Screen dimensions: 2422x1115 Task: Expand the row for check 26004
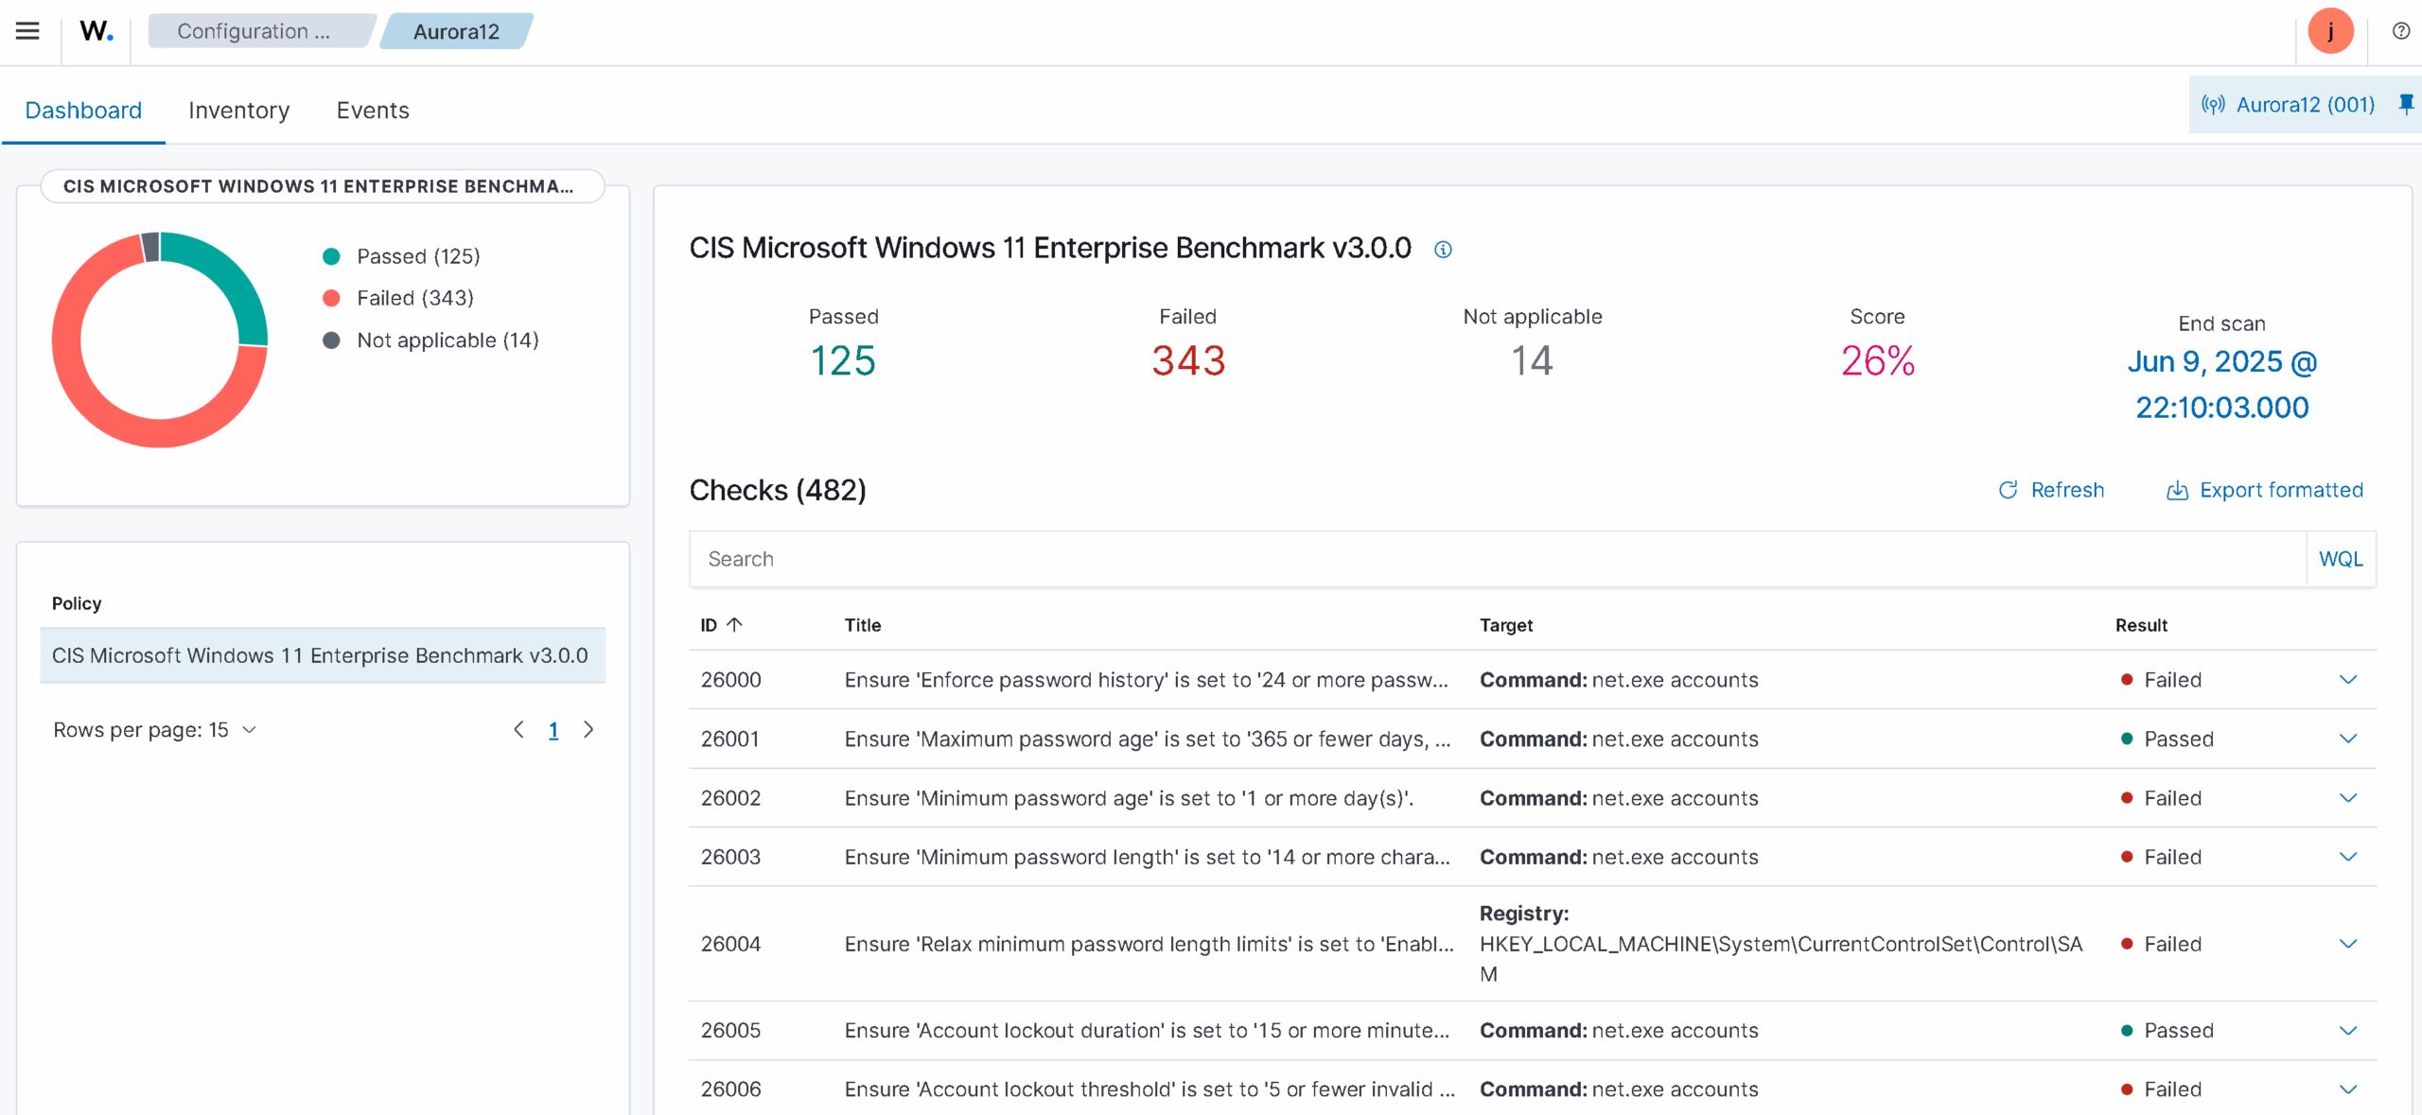pos(2347,944)
